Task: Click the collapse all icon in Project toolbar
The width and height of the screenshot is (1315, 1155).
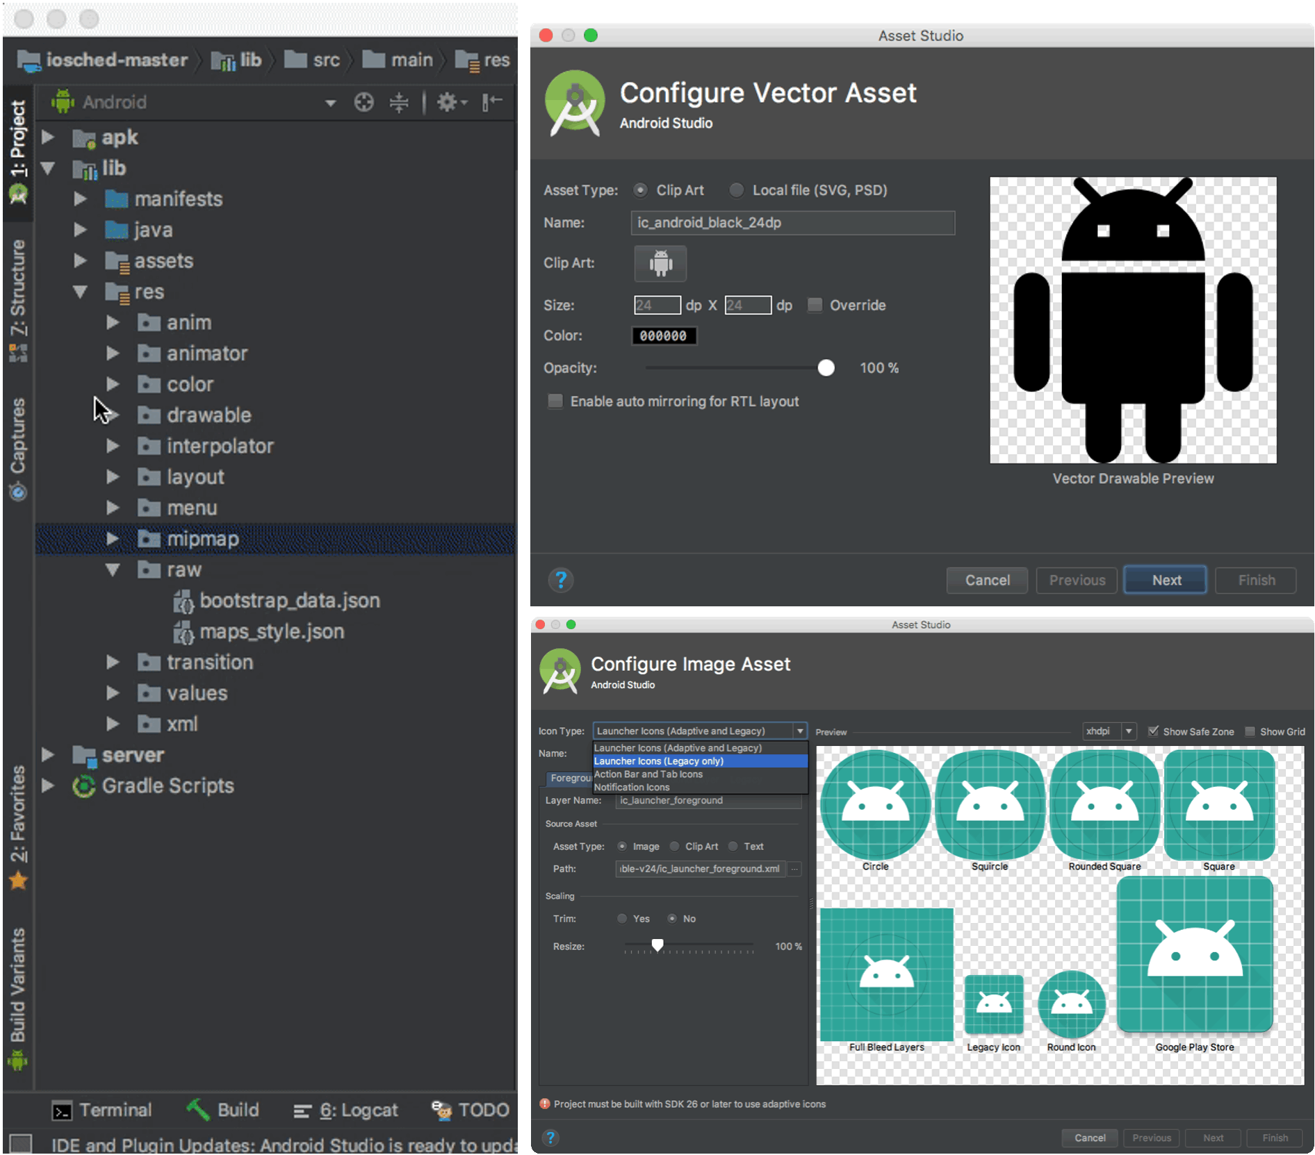Action: 399,102
